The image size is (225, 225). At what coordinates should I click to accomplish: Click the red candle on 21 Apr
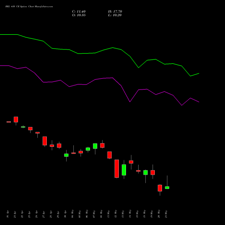[16, 119]
